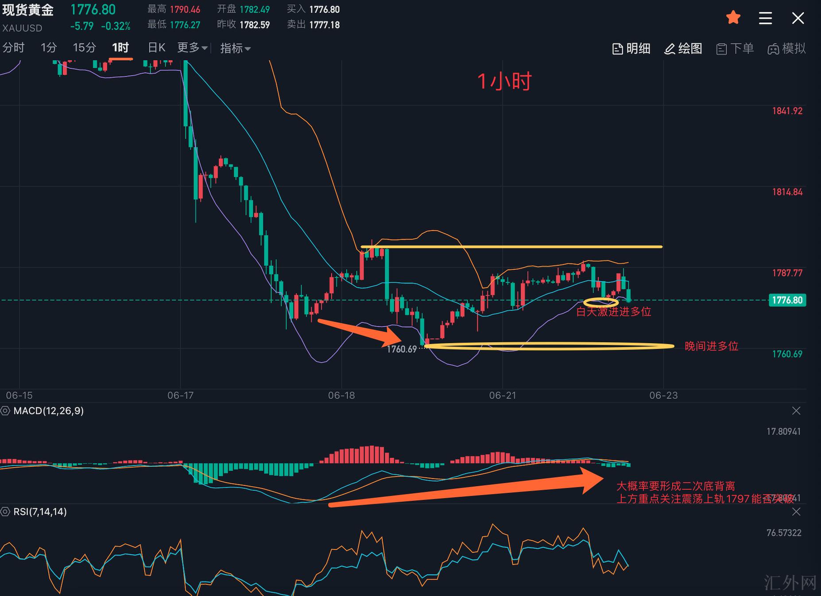The width and height of the screenshot is (821, 596).
Task: Click the current price tag 1776.80
Action: coord(787,300)
